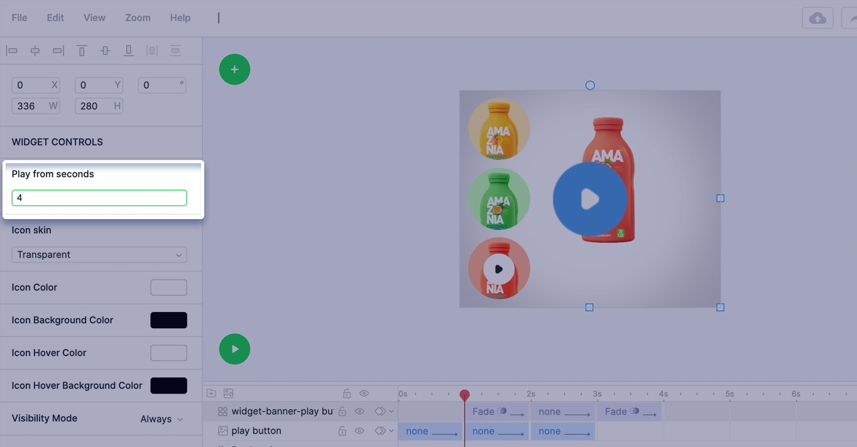Click the align vertical centers icon
The width and height of the screenshot is (857, 447).
(105, 51)
